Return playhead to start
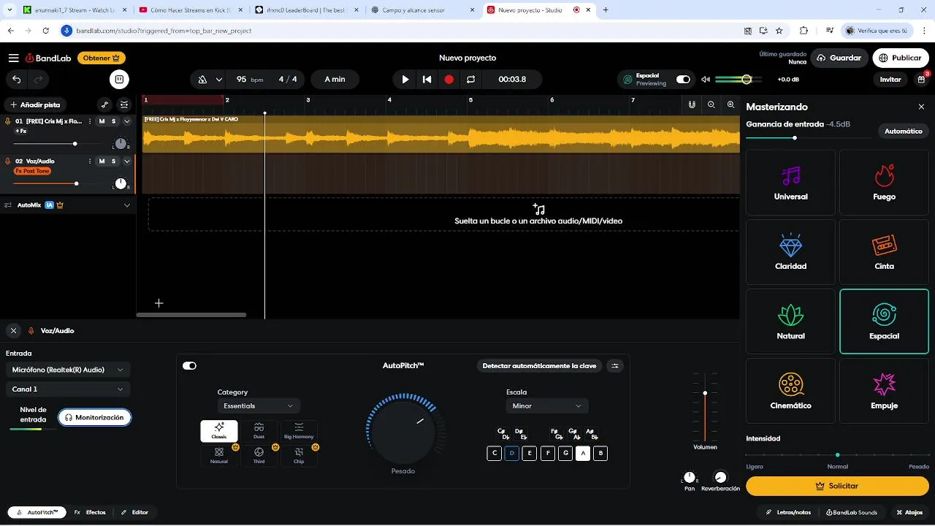Screen dimensions: 935x526 [427, 79]
